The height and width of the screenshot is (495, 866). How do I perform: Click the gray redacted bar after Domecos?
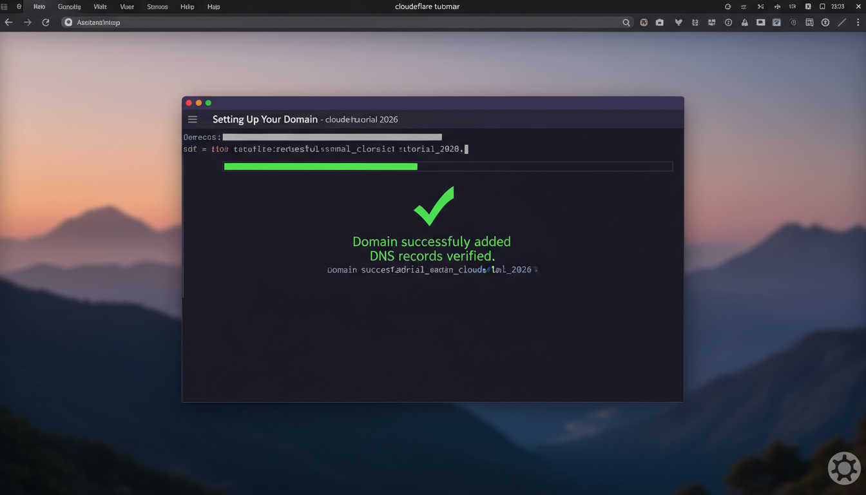tap(332, 137)
